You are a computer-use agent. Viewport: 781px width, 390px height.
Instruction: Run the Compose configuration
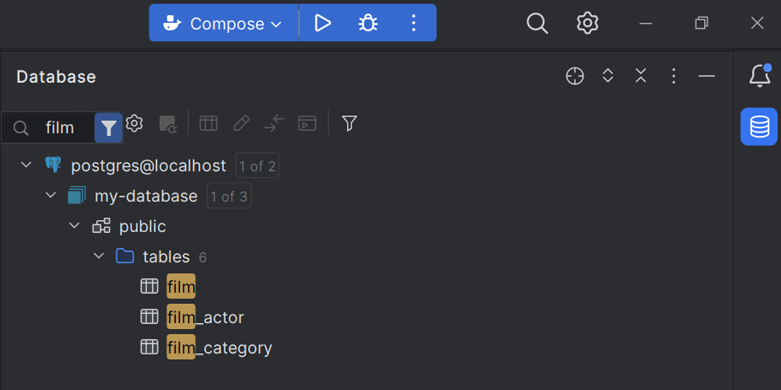coord(323,23)
